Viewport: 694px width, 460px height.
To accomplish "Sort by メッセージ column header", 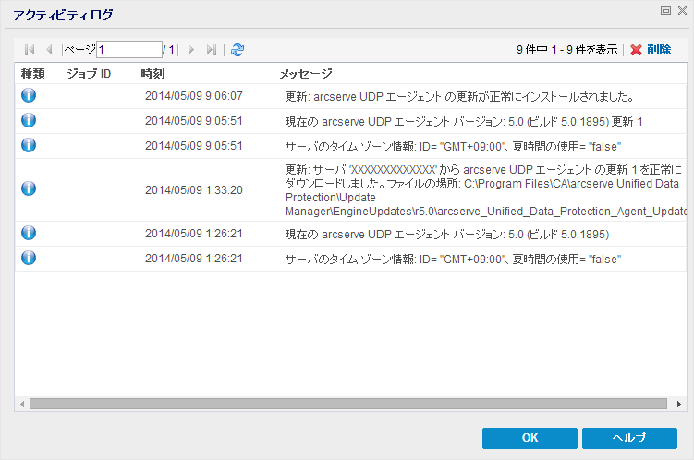I will 306,73.
